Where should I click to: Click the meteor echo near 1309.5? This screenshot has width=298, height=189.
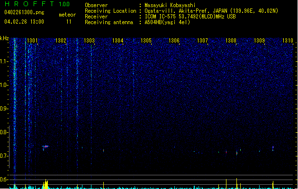coord(273,148)
